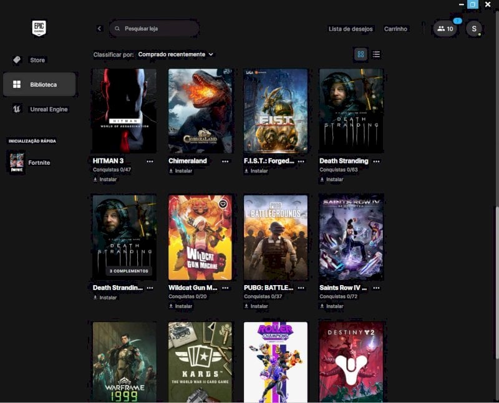Open the Carrinho link

[395, 29]
